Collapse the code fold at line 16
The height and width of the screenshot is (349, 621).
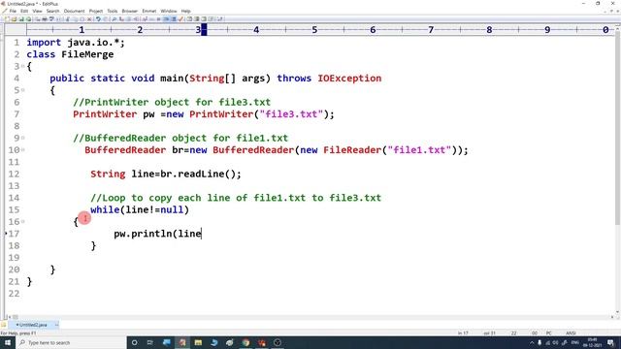tap(23, 221)
